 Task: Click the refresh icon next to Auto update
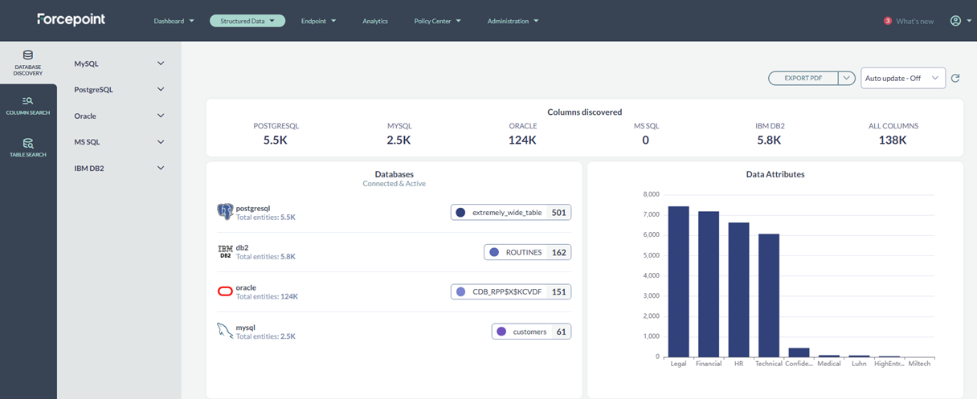point(955,79)
